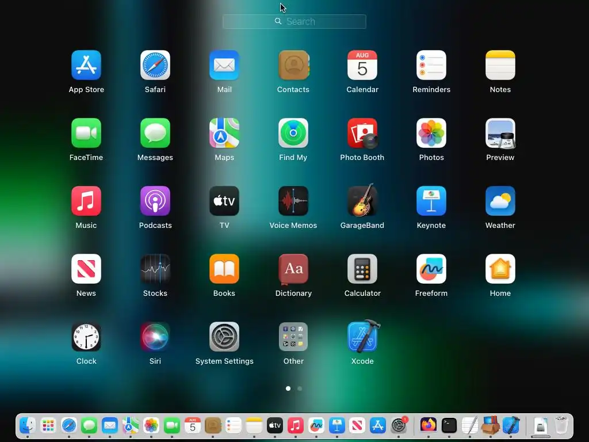The width and height of the screenshot is (589, 442).
Task: Launch Safari from the Launchpad grid
Action: click(x=155, y=65)
